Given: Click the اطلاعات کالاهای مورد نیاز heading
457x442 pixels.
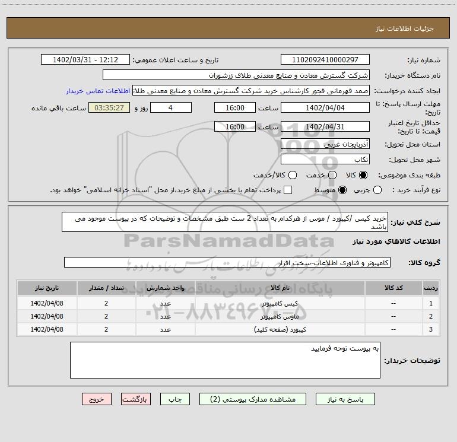Looking at the screenshot, I should point(396,241).
